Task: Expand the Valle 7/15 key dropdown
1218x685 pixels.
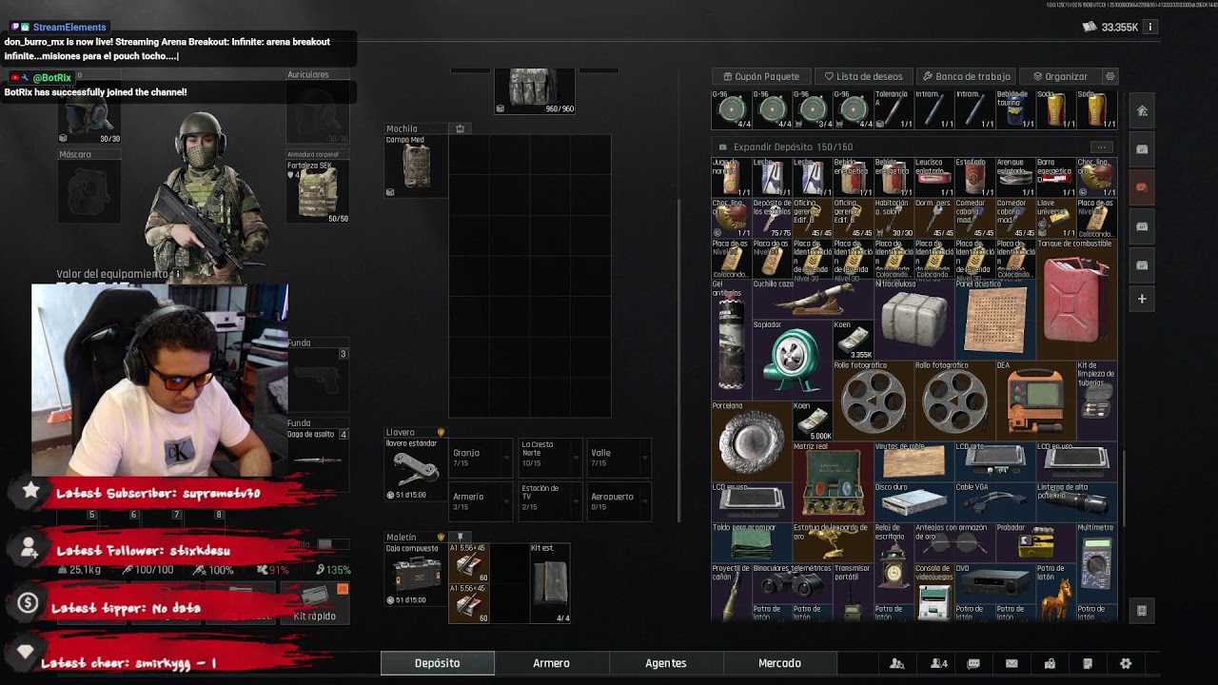Action: (x=619, y=459)
